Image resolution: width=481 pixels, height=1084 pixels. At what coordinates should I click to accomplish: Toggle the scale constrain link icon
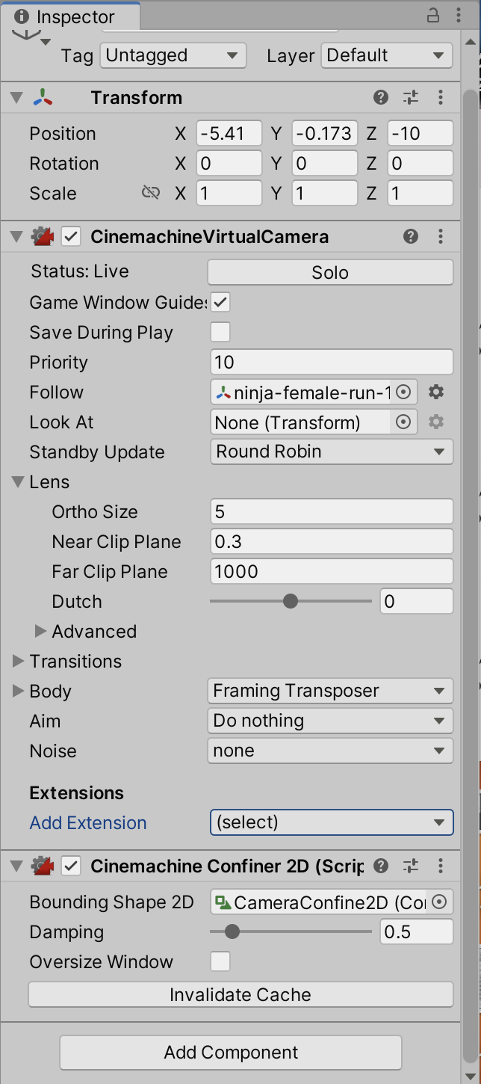pos(150,192)
